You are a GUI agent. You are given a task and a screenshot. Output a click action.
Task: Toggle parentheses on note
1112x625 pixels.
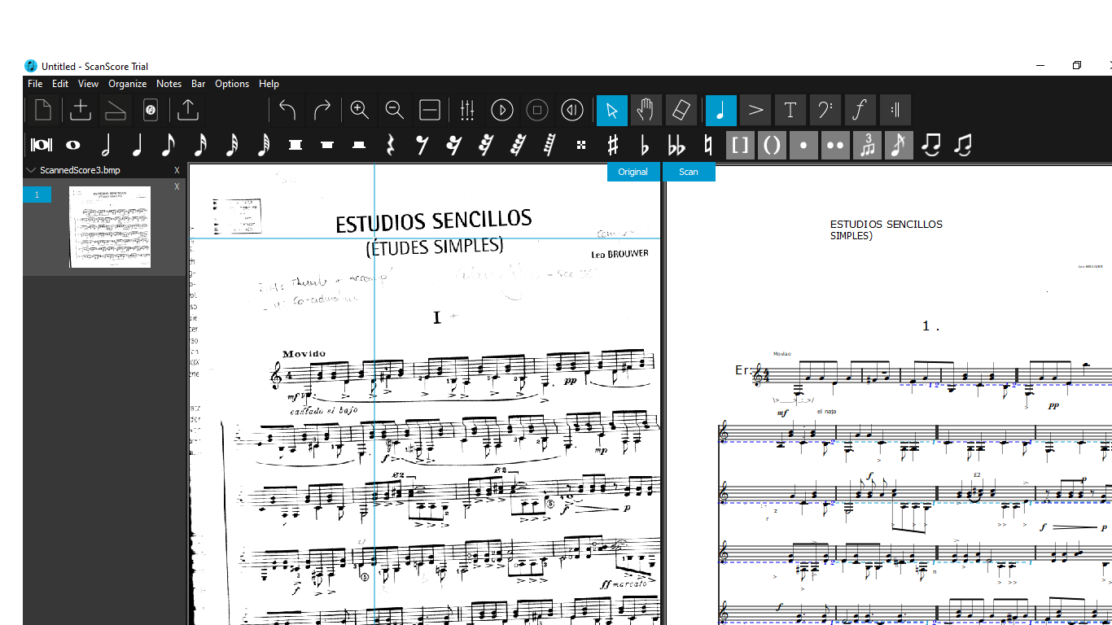[x=772, y=145]
